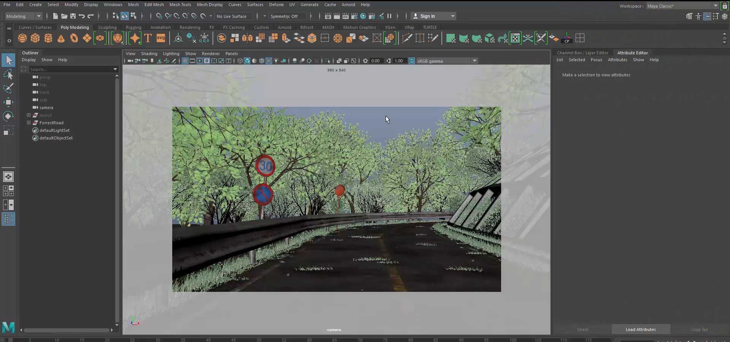The height and width of the screenshot is (342, 730).
Task: Select the Polygon Cube tool on the shelf
Action: [35, 38]
